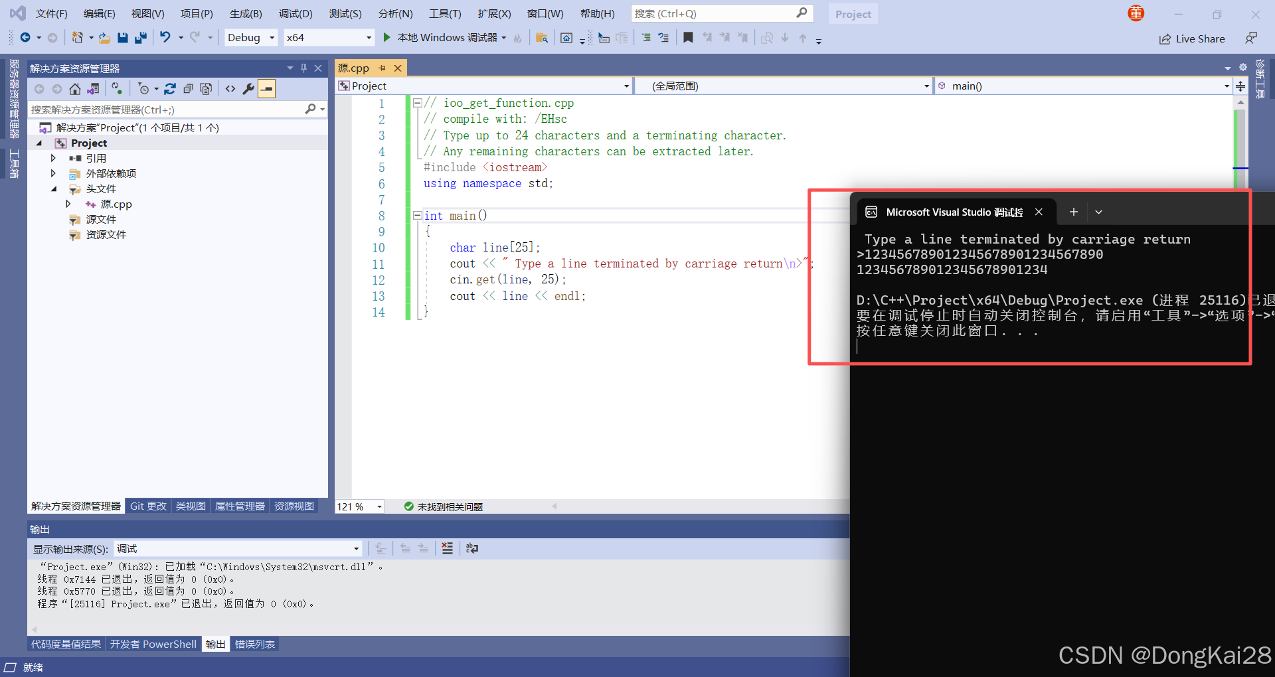
Task: Undo the last edit with the Undo arrow
Action: pyautogui.click(x=165, y=38)
